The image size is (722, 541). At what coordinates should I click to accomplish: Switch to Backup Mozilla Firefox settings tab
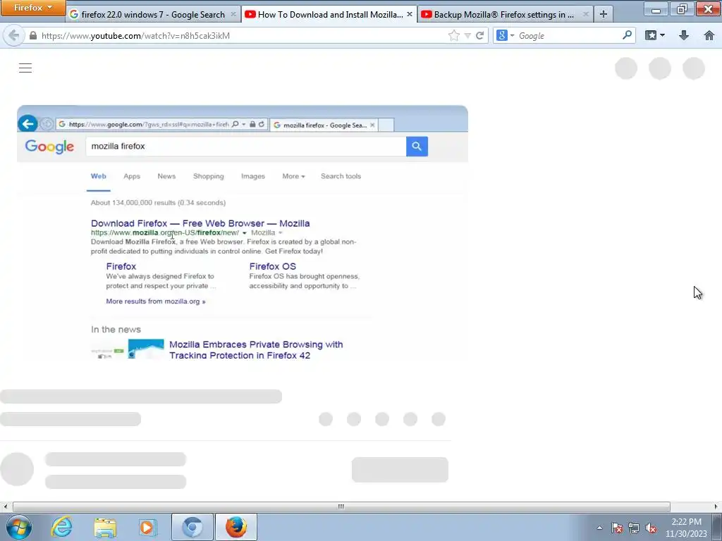pyautogui.click(x=505, y=15)
